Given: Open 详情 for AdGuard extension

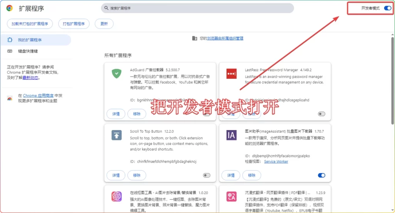Looking at the screenshot, I should pos(116,114).
